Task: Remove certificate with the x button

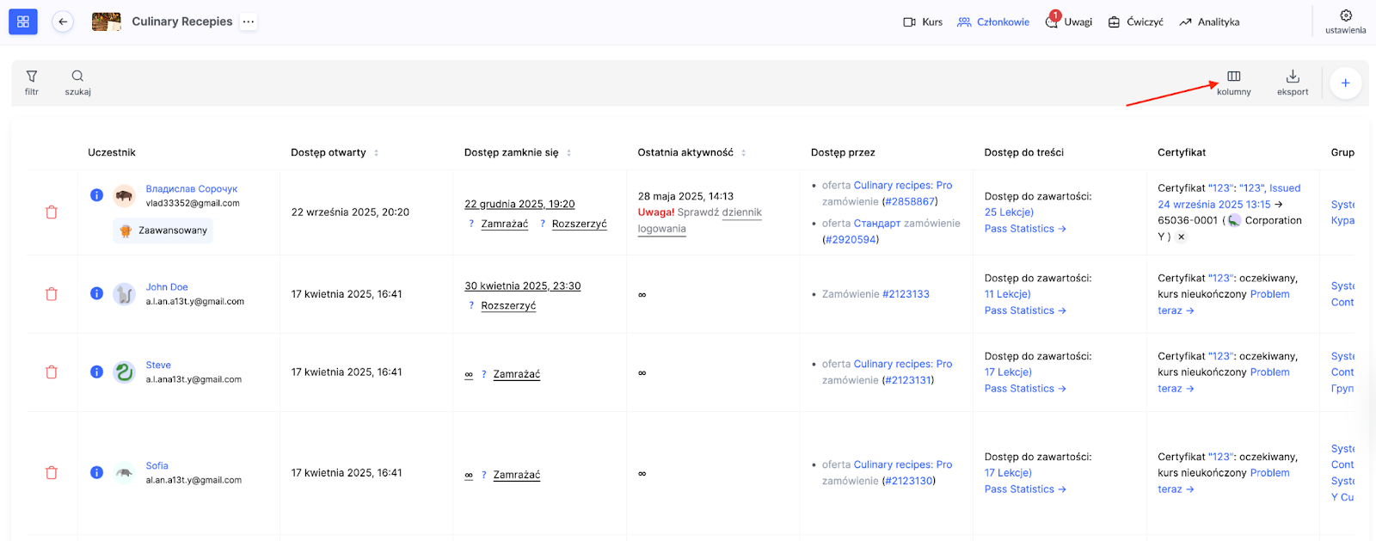Action: tap(1182, 237)
